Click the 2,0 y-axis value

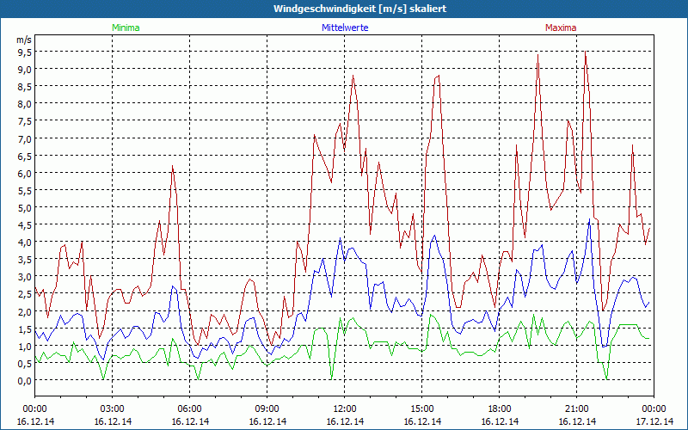click(x=25, y=311)
